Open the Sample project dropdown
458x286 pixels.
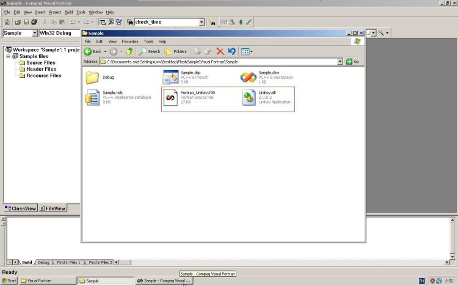tap(34, 33)
